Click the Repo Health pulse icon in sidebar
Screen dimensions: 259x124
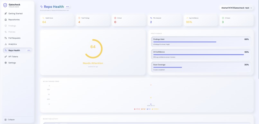(5, 50)
